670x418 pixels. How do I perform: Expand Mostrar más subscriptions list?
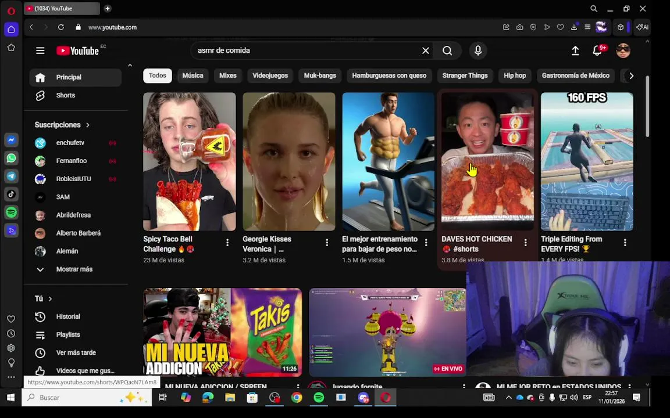[76, 269]
